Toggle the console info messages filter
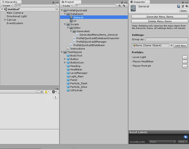 (40, 92)
